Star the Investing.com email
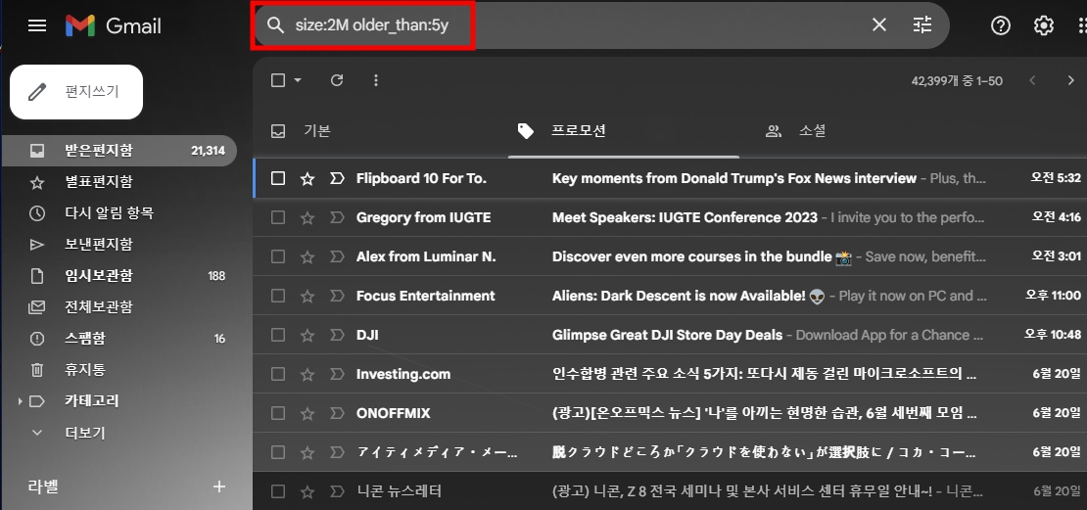Viewport: 1087px width, 510px height. pos(307,374)
